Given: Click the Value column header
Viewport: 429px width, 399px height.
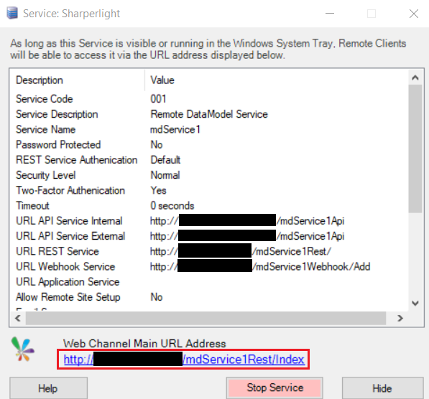Looking at the screenshot, I should [x=162, y=80].
